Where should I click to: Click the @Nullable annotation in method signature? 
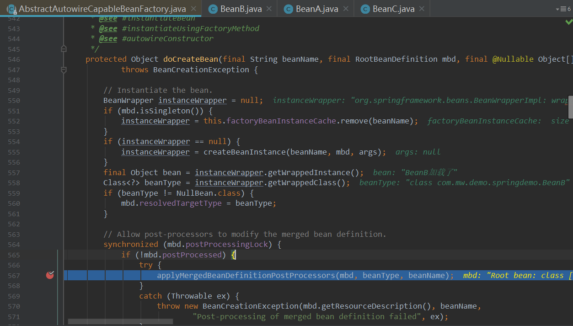pyautogui.click(x=513, y=59)
